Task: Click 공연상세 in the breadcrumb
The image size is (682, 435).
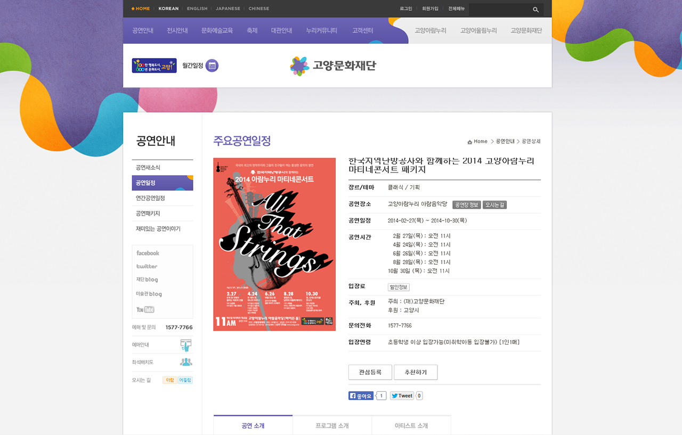Action: (x=531, y=142)
